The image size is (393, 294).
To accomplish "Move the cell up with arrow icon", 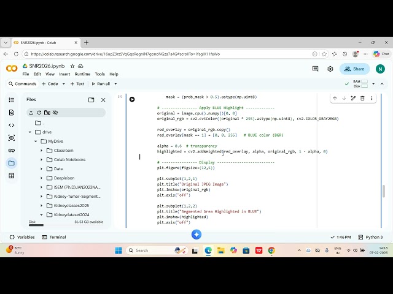I will pos(335,98).
